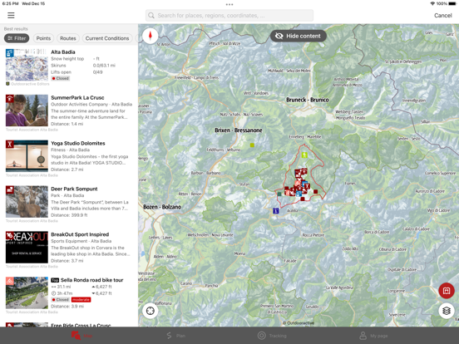Viewport: 459px width, 344px height.
Task: Select the Points filter chip
Action: [43, 38]
